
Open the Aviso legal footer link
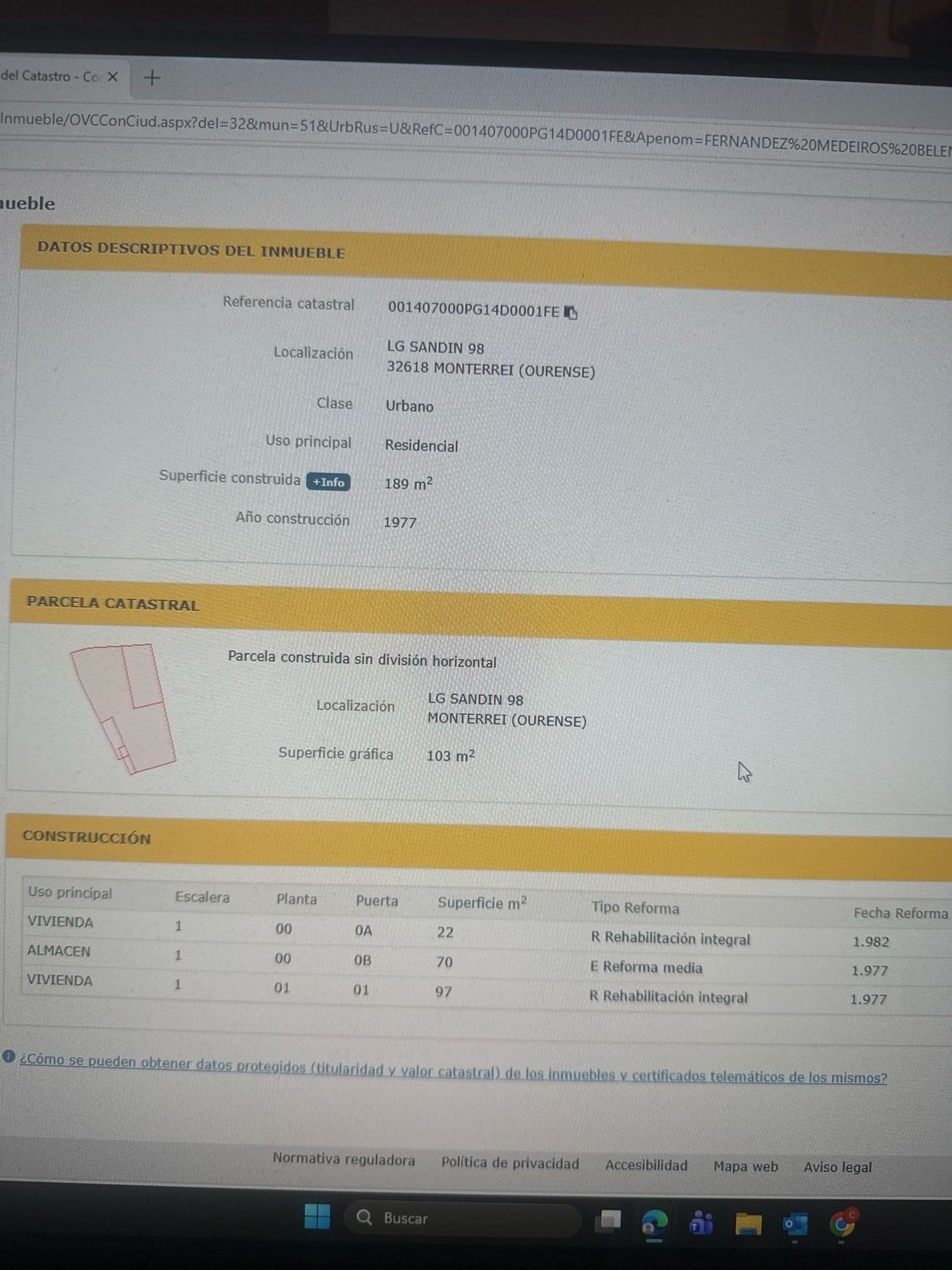click(838, 1167)
